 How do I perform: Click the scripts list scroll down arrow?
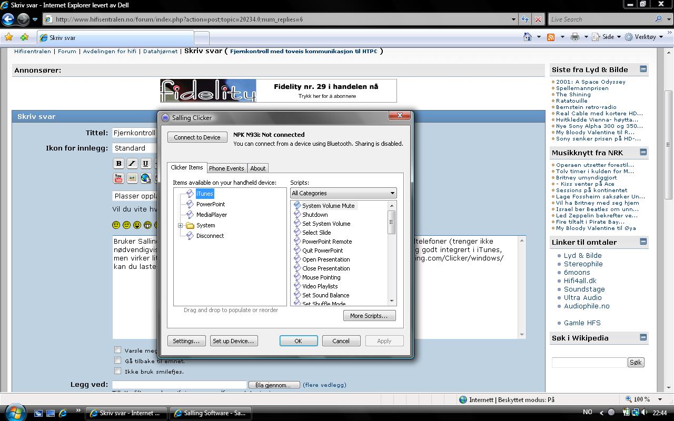click(x=392, y=301)
